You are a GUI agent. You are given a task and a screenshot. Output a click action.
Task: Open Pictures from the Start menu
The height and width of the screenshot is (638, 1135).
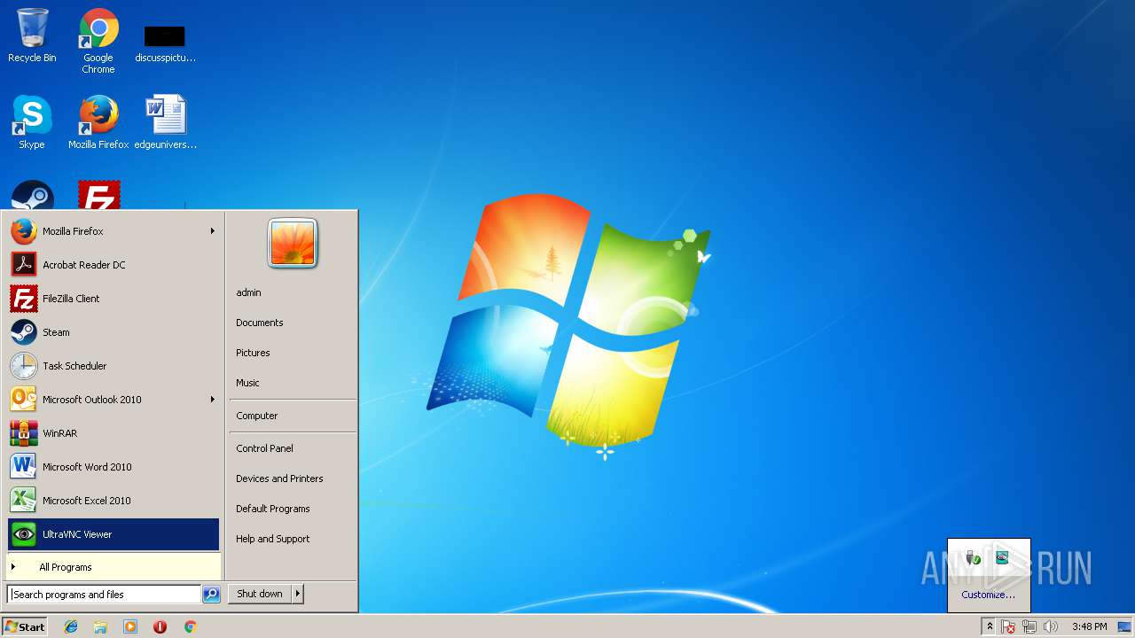pyautogui.click(x=293, y=353)
